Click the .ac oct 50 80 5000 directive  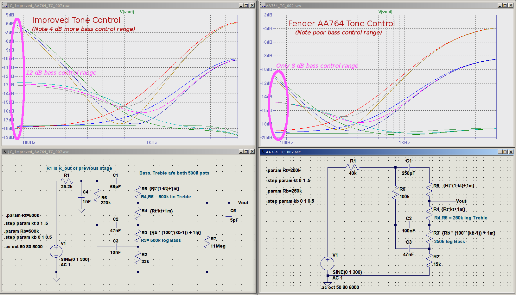pyautogui.click(x=24, y=247)
